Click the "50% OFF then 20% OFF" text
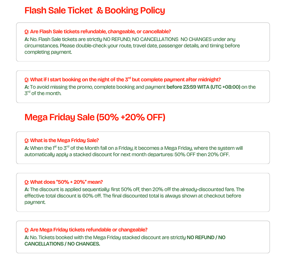 click(x=202, y=155)
